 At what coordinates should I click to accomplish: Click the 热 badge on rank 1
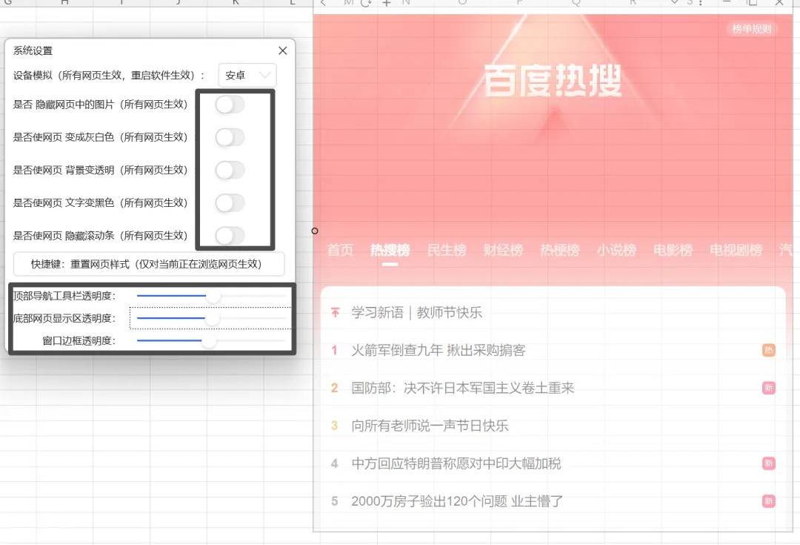769,351
